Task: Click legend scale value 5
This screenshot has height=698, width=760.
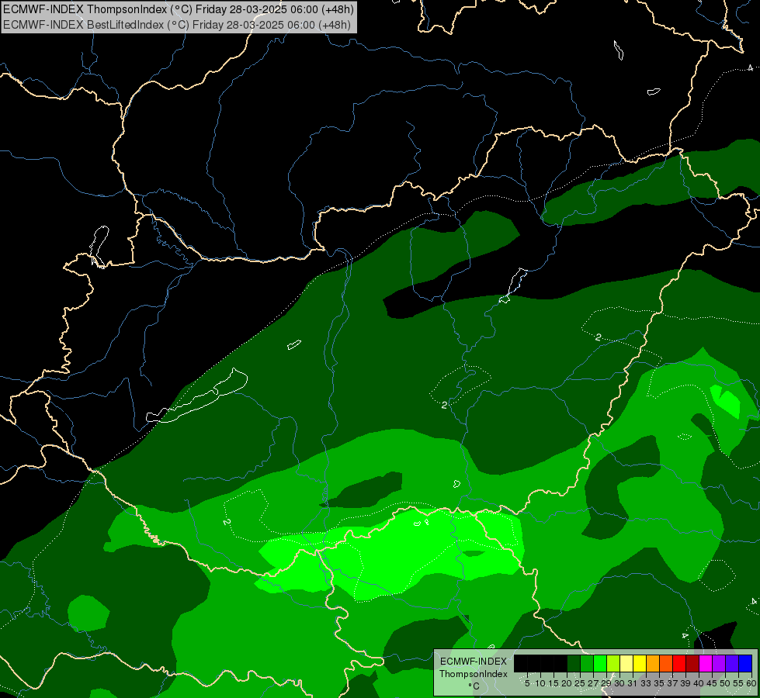Action: tap(527, 683)
